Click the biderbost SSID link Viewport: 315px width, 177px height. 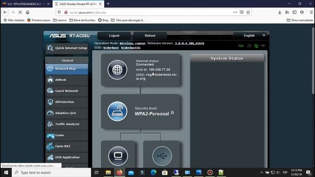tap(111, 48)
